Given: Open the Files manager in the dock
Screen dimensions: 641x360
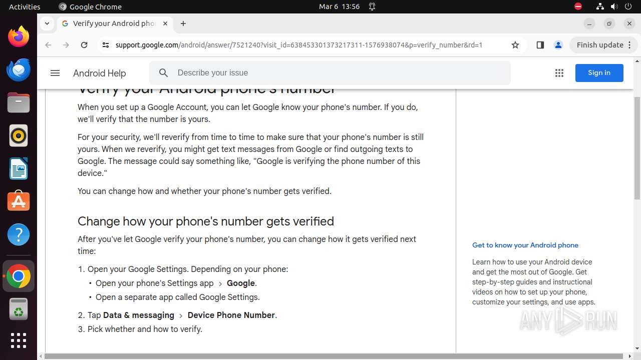Looking at the screenshot, I should click(19, 103).
